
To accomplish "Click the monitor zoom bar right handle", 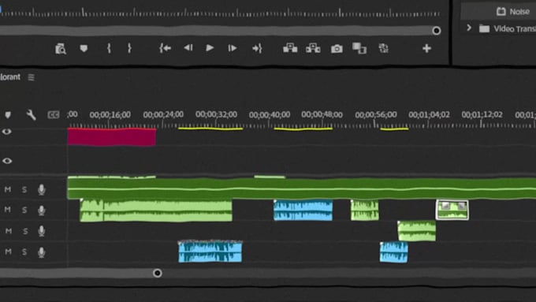I will [x=436, y=31].
